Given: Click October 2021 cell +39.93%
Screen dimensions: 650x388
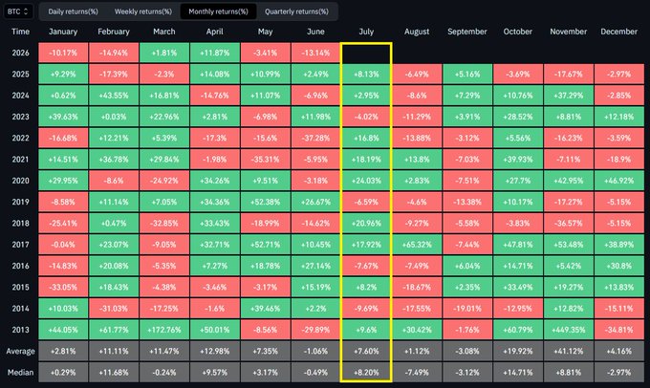Looking at the screenshot, I should 518,160.
